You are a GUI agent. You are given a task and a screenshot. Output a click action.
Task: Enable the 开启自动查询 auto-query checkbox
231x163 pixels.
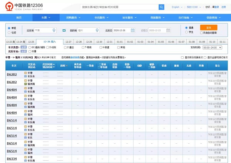pyautogui.click(x=201, y=33)
